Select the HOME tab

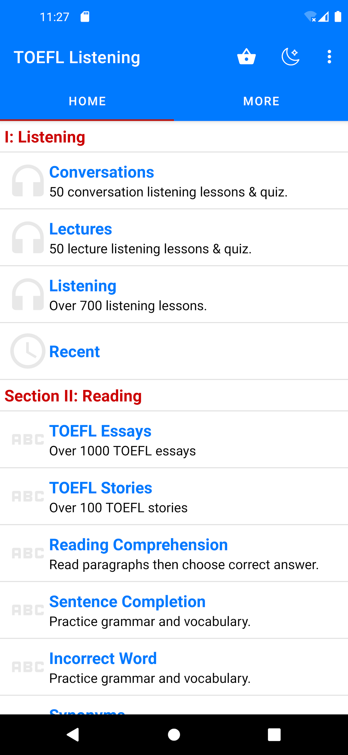tap(87, 101)
